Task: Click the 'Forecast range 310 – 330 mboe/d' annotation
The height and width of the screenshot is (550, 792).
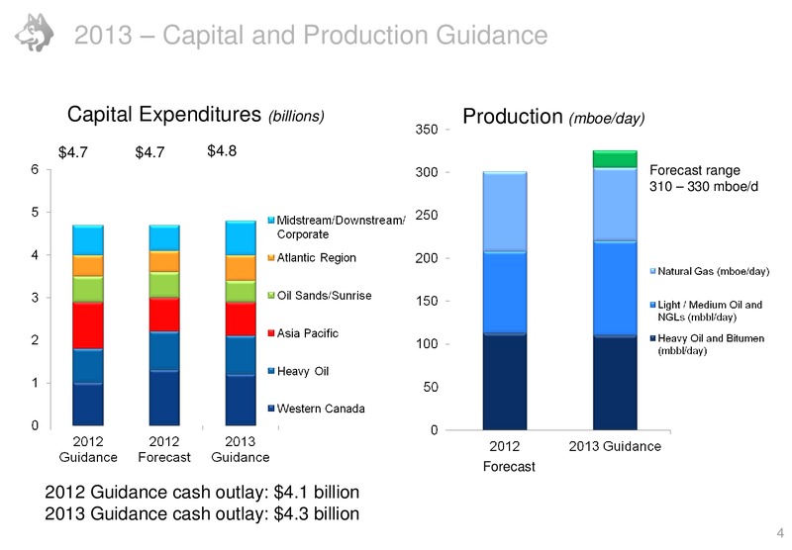Action: click(x=704, y=178)
